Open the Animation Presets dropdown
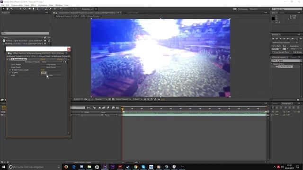 point(52,62)
